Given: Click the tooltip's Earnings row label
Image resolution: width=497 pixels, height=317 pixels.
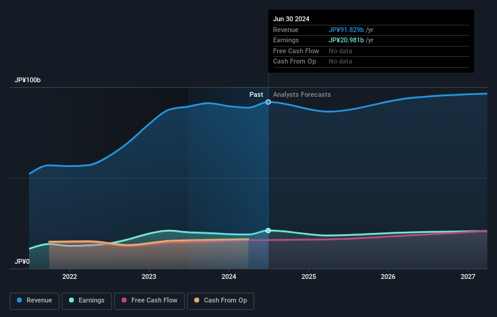Looking at the screenshot, I should (286, 40).
